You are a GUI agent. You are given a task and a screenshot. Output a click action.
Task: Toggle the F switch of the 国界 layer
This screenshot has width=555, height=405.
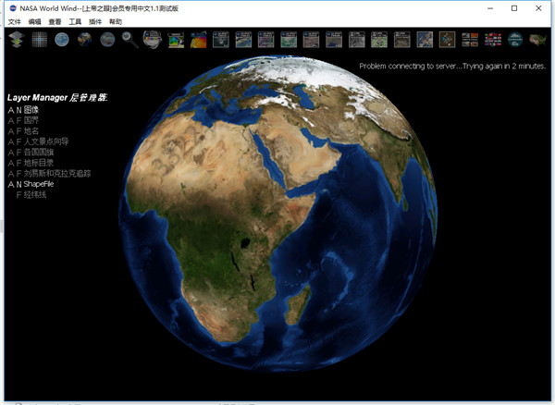pos(19,120)
